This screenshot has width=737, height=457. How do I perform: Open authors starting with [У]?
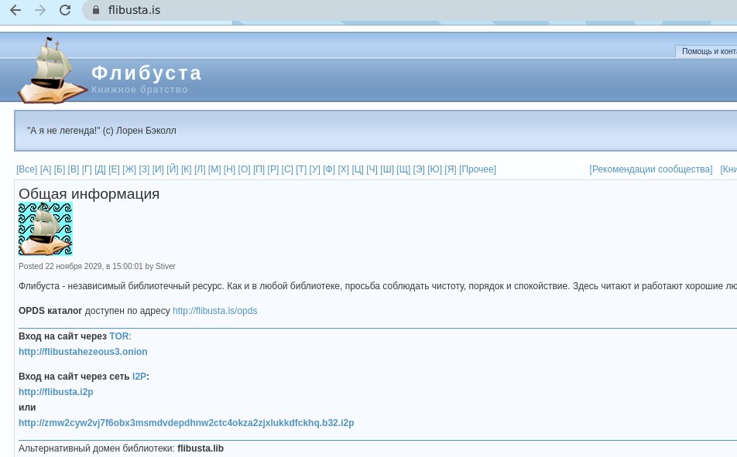pos(314,169)
